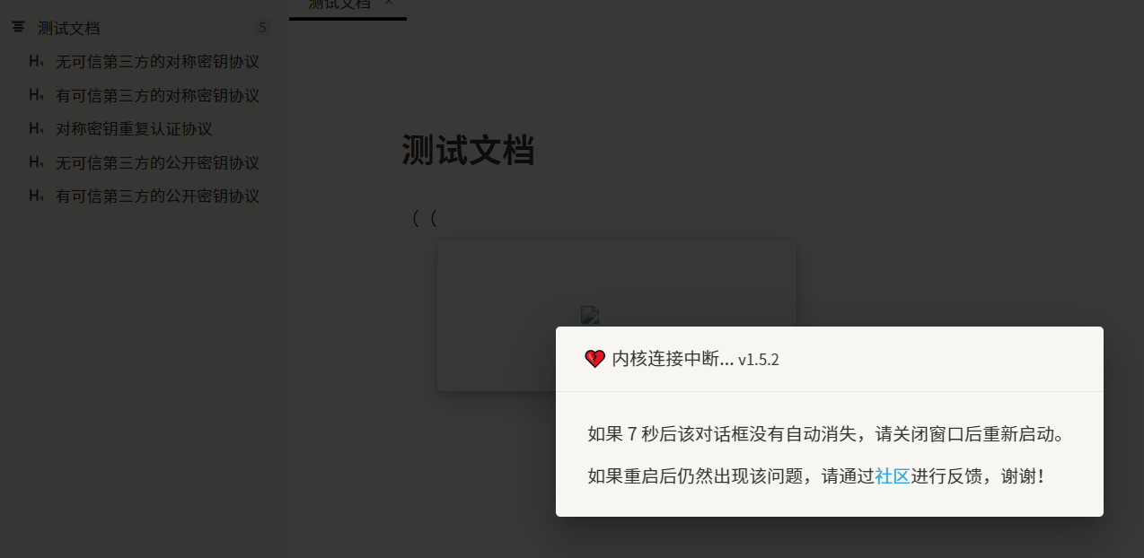Viewport: 1144px width, 558px height.
Task: Click the H4 icon of 有可信第三方的公开密钥协议
Action: [37, 196]
